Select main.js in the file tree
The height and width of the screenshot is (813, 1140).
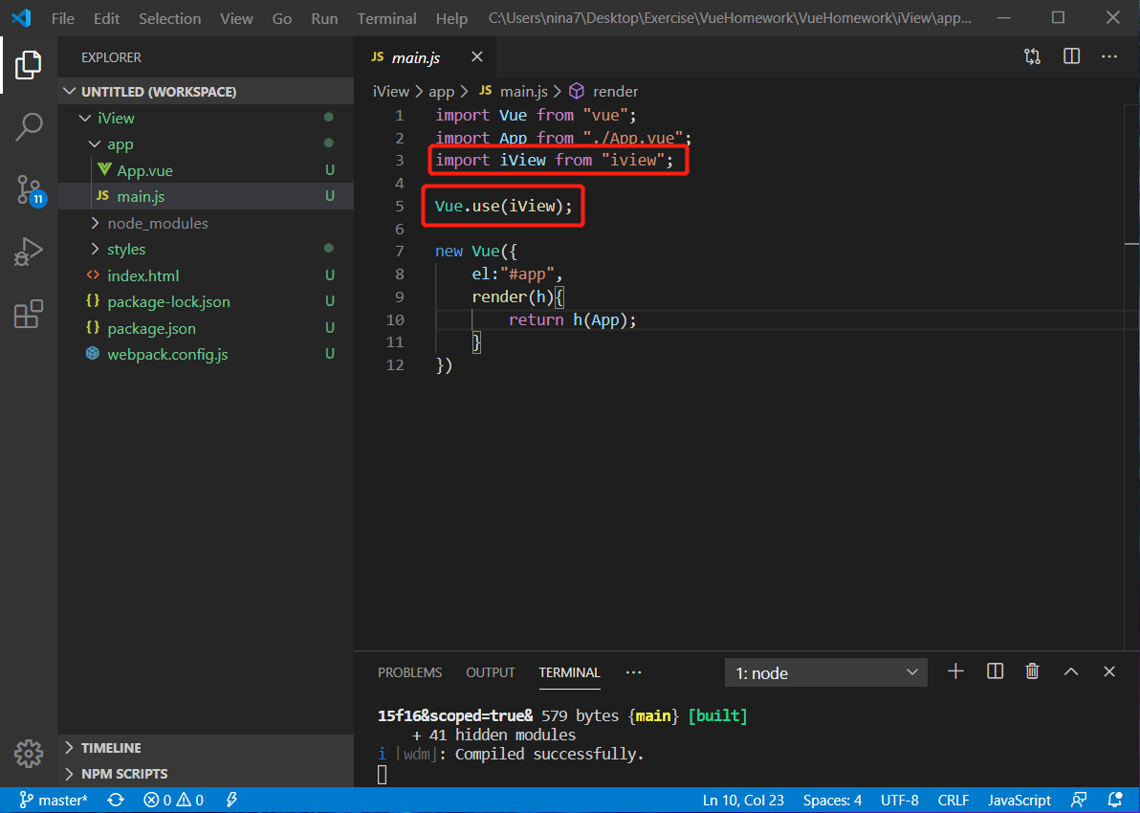point(206,196)
